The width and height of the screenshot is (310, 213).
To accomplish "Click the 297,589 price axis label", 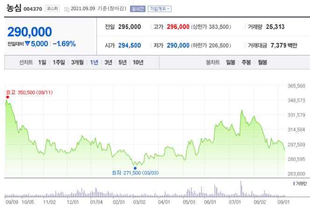I will (x=296, y=144).
